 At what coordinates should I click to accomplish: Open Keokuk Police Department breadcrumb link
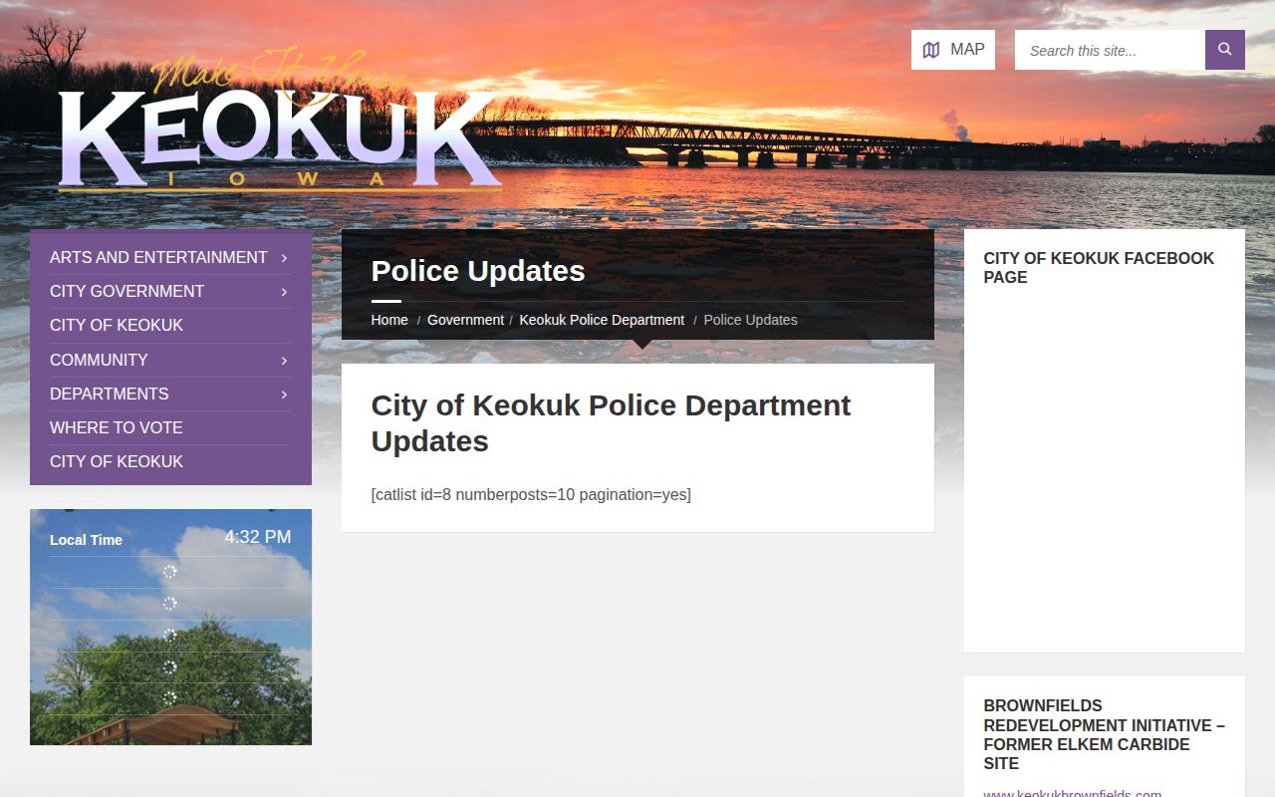(602, 320)
